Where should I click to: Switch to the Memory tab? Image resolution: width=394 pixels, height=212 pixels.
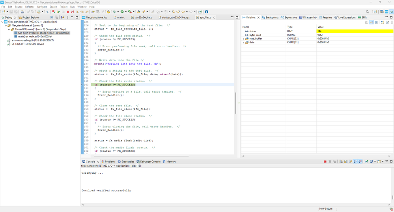coord(169,162)
